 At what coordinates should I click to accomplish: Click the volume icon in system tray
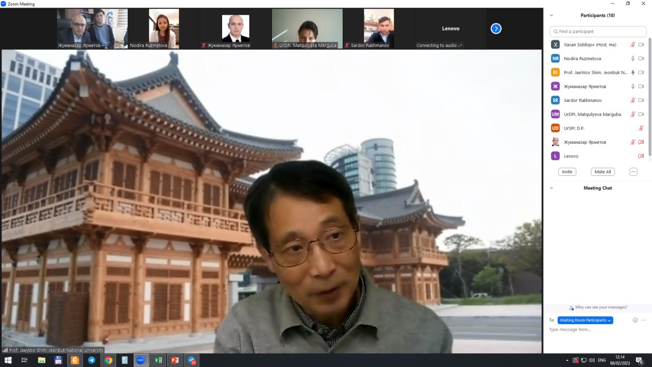(x=591, y=360)
